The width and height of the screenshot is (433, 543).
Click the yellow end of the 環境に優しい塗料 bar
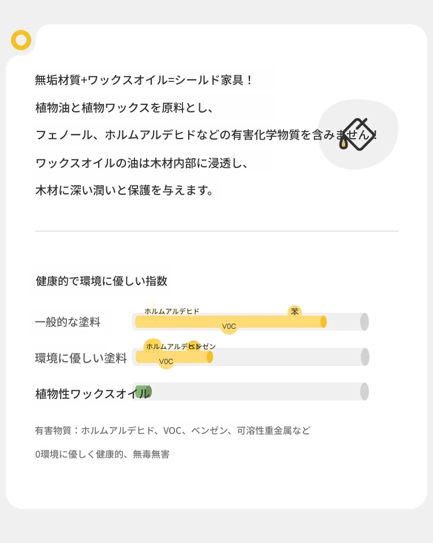point(210,357)
